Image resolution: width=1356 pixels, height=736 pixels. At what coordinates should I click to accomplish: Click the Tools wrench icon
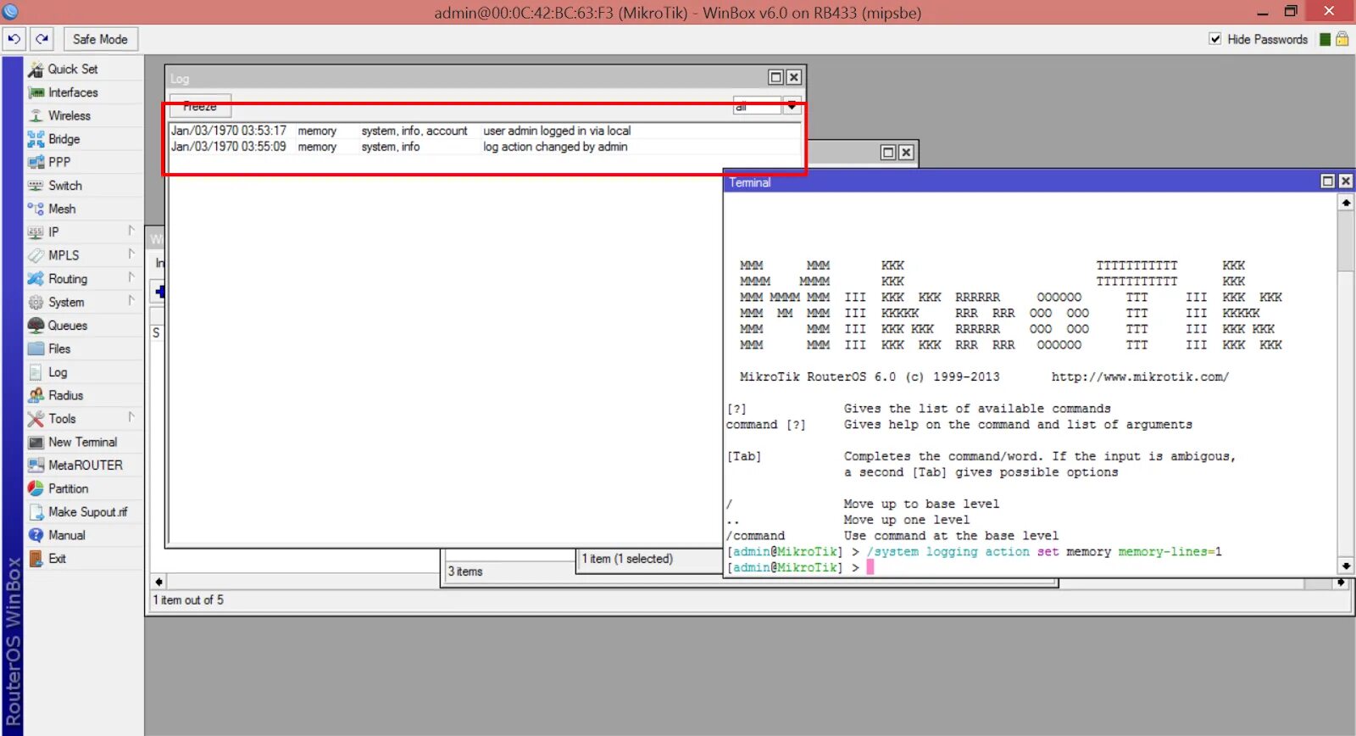pos(36,419)
